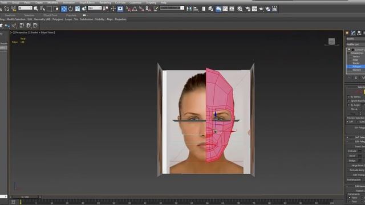Activate the Select and Rotate tool
The width and height of the screenshot is (365, 205).
tap(71, 9)
